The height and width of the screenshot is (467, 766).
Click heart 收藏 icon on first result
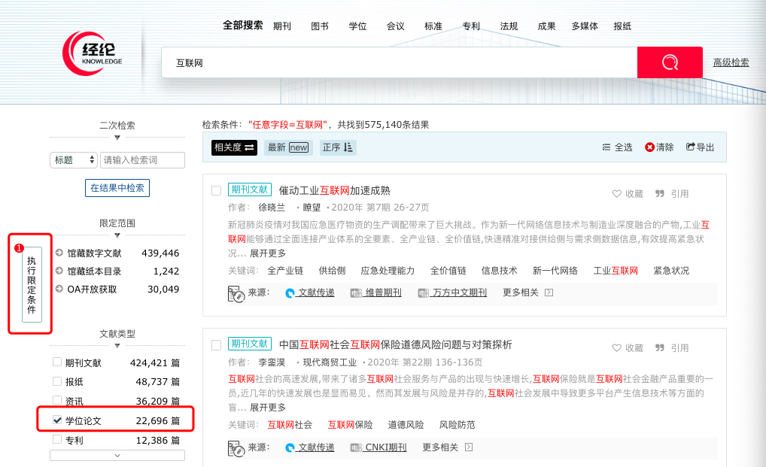coord(617,193)
